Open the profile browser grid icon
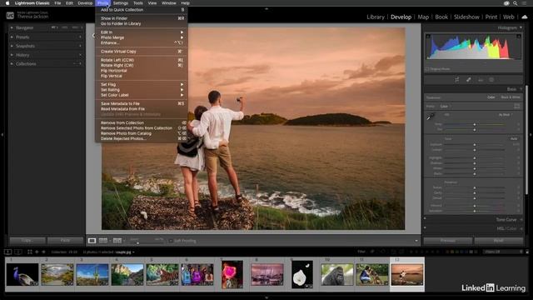This screenshot has height=300, width=533. tap(516, 106)
